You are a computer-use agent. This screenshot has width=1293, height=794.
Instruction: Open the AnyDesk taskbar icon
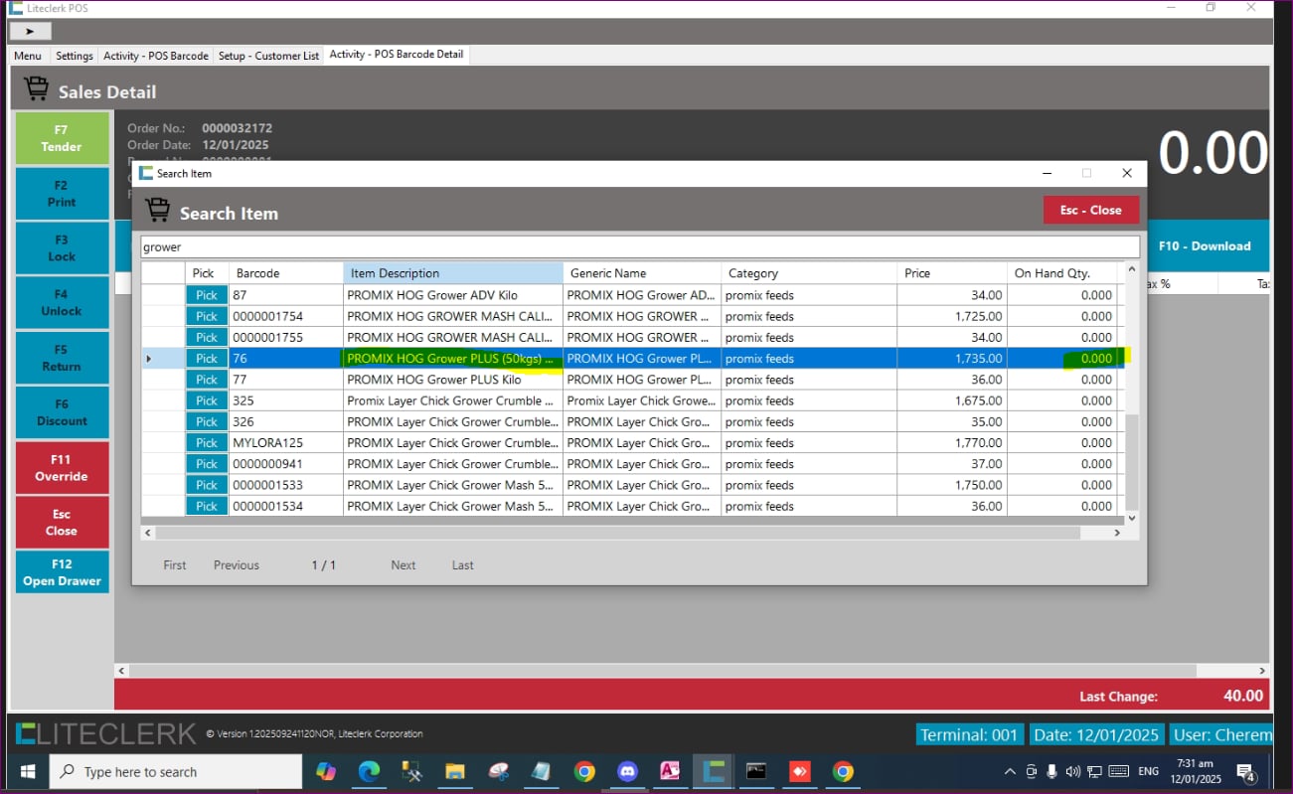tap(799, 771)
